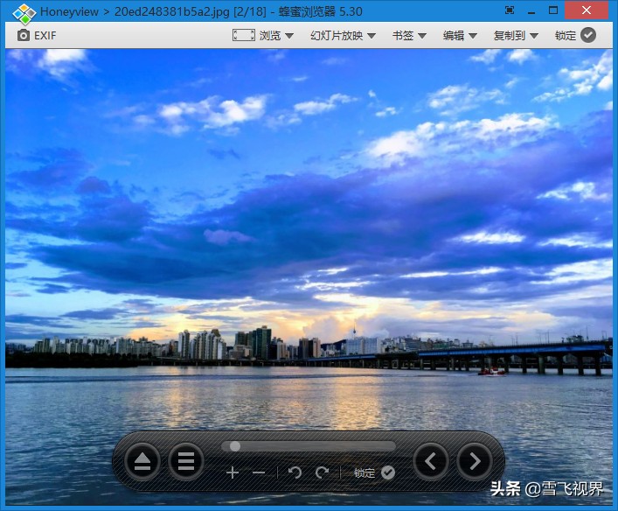Click the image position slider handle

click(x=234, y=446)
